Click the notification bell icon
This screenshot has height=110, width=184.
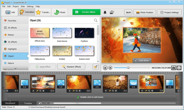pos(105,12)
